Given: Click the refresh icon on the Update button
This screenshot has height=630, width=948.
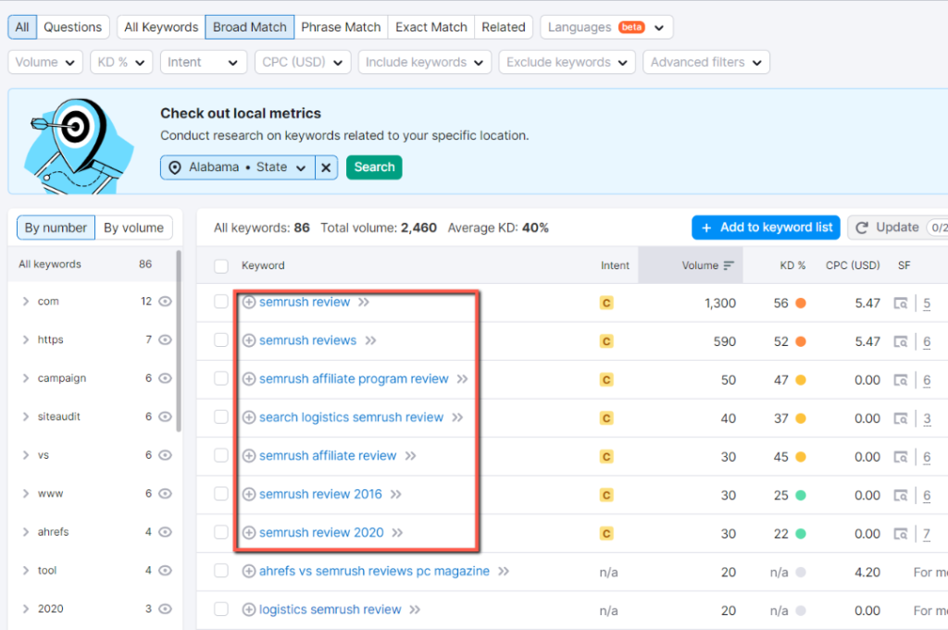Looking at the screenshot, I should coord(864,227).
